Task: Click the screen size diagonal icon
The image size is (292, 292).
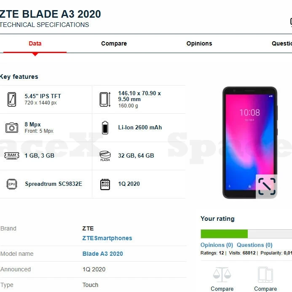Action: tap(12, 99)
